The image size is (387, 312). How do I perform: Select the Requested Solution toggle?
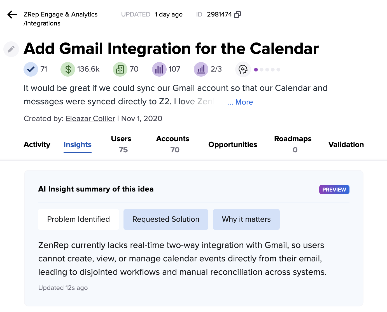pyautogui.click(x=166, y=219)
